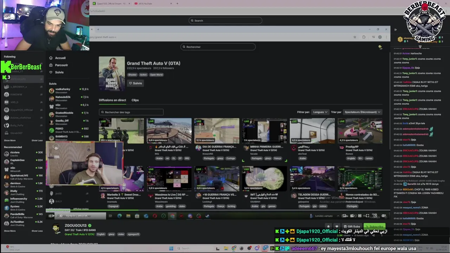The width and height of the screenshot is (450, 253).
Task: Click the Gift Subs button
Action: (x=352, y=227)
